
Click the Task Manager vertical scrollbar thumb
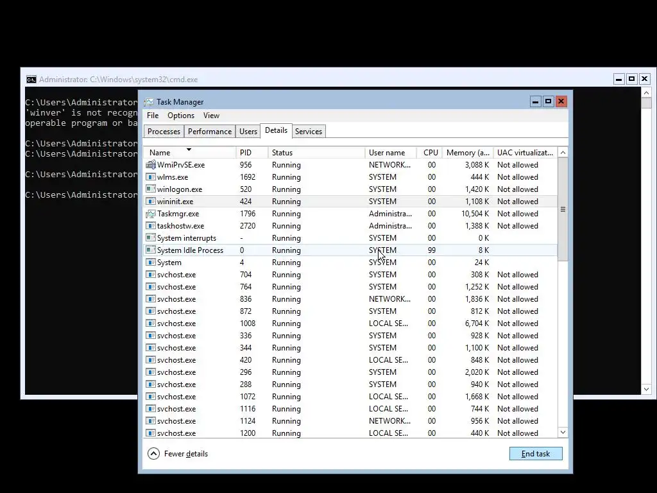coord(563,209)
